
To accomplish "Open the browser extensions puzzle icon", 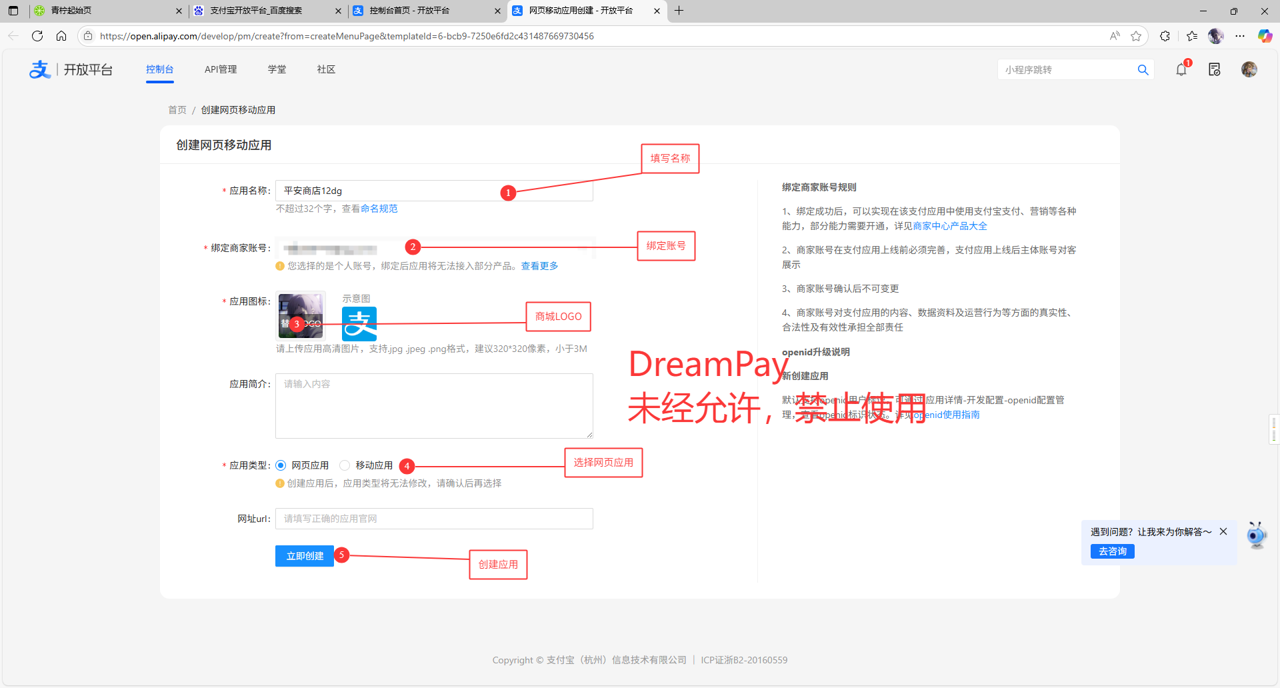I will (x=1165, y=36).
